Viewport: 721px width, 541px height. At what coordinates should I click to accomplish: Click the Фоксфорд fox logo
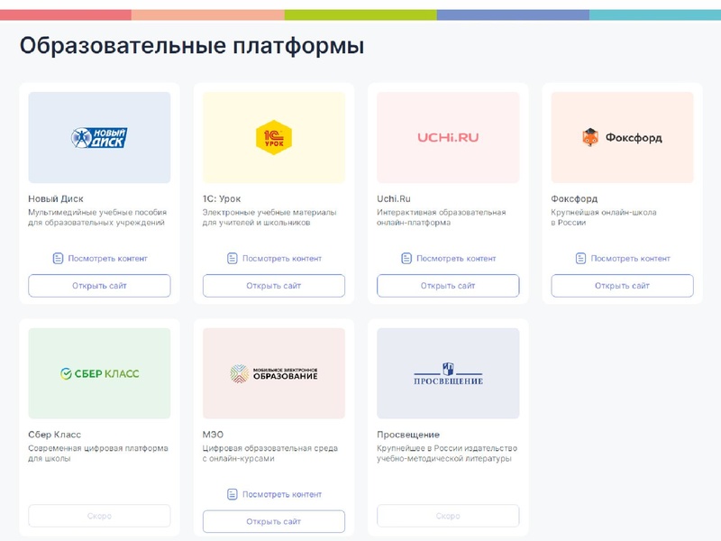624,135
